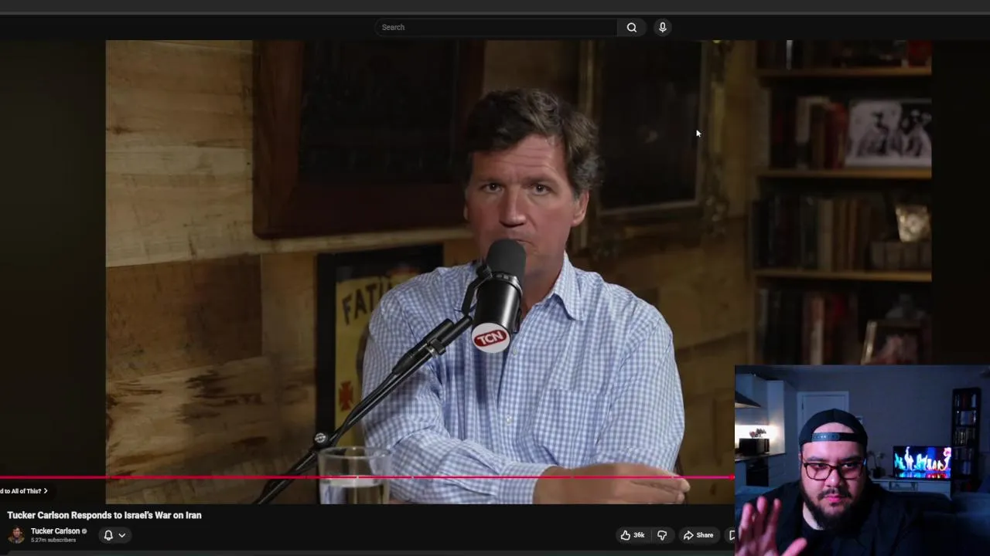Focus the Search text field
Image resolution: width=990 pixels, height=556 pixels.
click(497, 27)
